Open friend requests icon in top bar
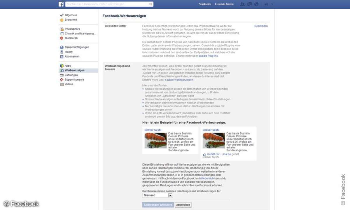350x210 pixels. (x=242, y=4)
